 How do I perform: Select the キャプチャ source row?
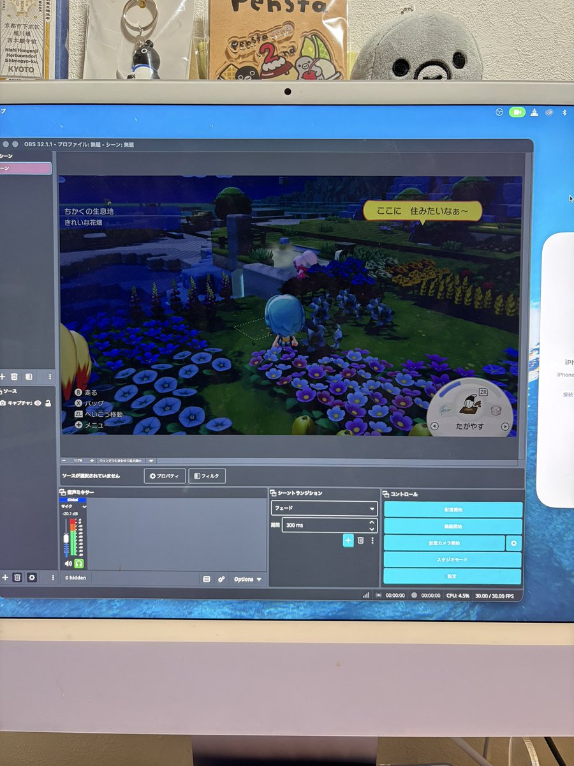pyautogui.click(x=26, y=403)
